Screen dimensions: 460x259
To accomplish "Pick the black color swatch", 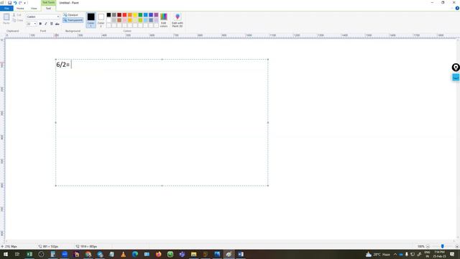I will 109,14.
